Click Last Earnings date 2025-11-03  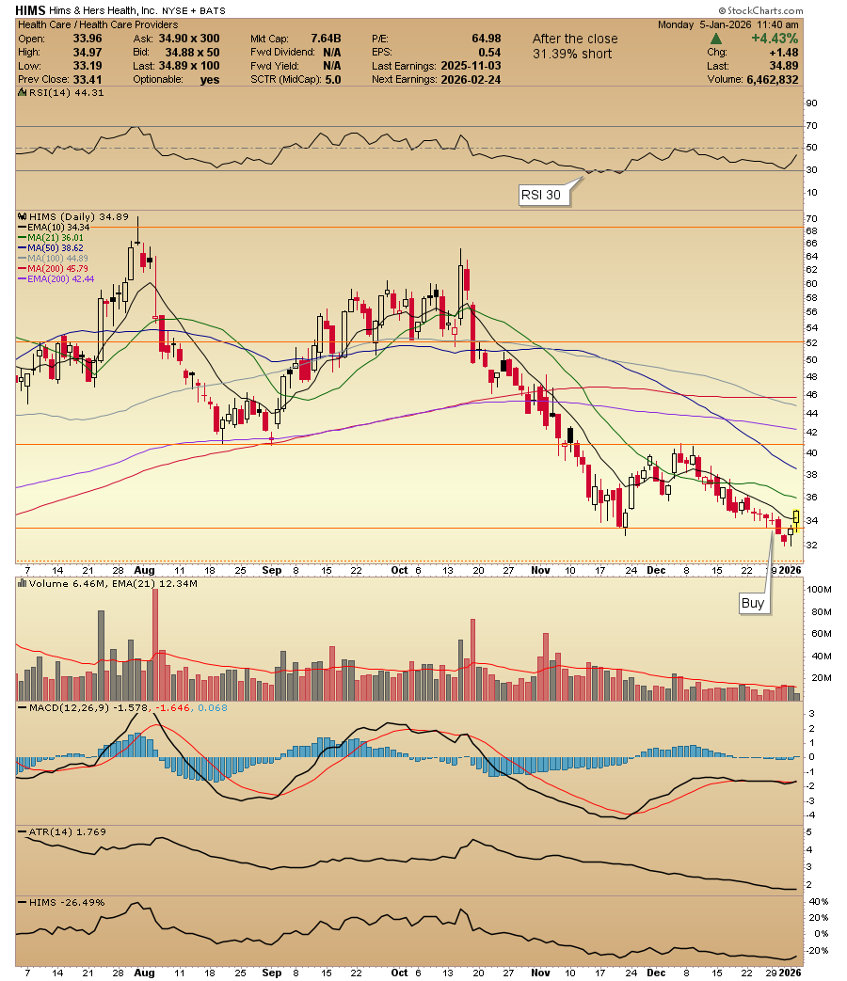[x=471, y=67]
